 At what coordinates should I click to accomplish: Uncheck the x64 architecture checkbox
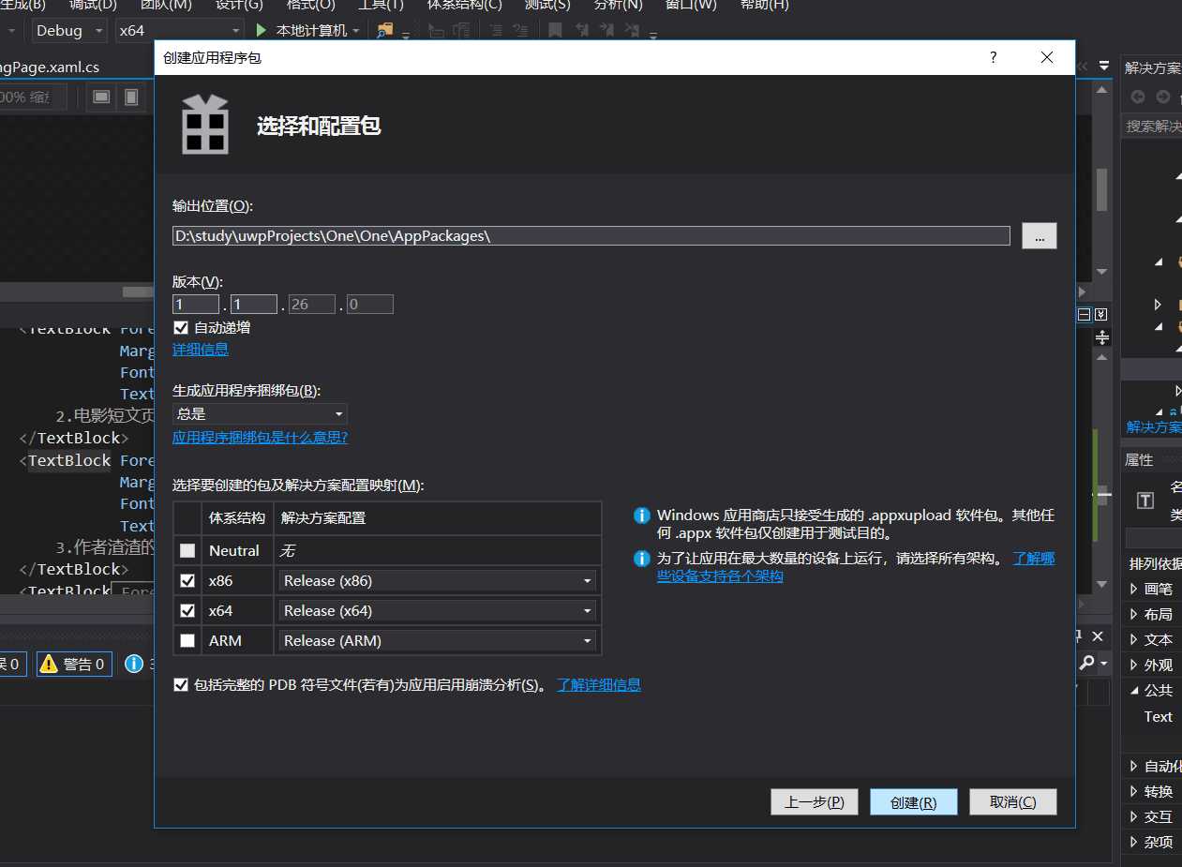[x=187, y=611]
